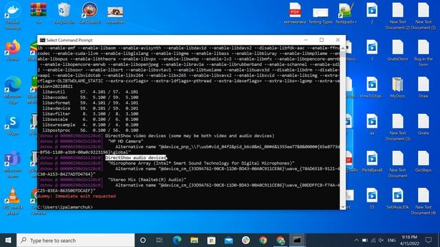The height and width of the screenshot is (247, 440).
Task: Open Microsoft Edge desktop shortcut
Action: point(12,90)
